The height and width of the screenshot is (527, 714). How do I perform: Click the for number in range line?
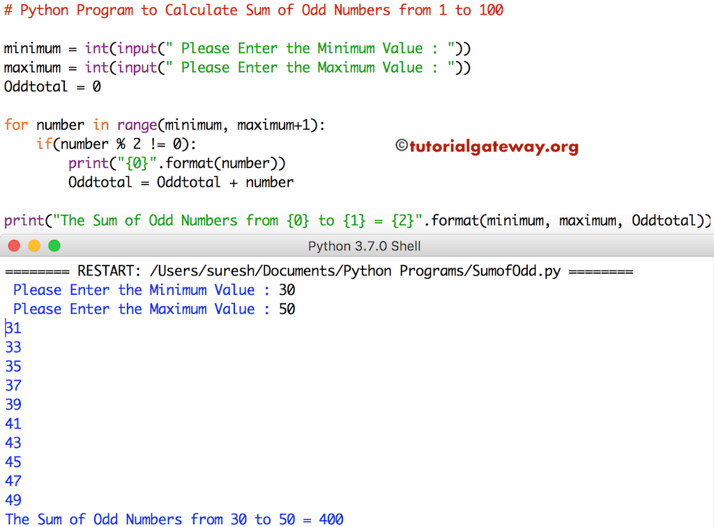click(x=165, y=125)
